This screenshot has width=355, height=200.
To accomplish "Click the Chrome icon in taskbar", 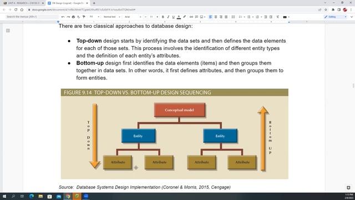I will (x=68, y=196).
